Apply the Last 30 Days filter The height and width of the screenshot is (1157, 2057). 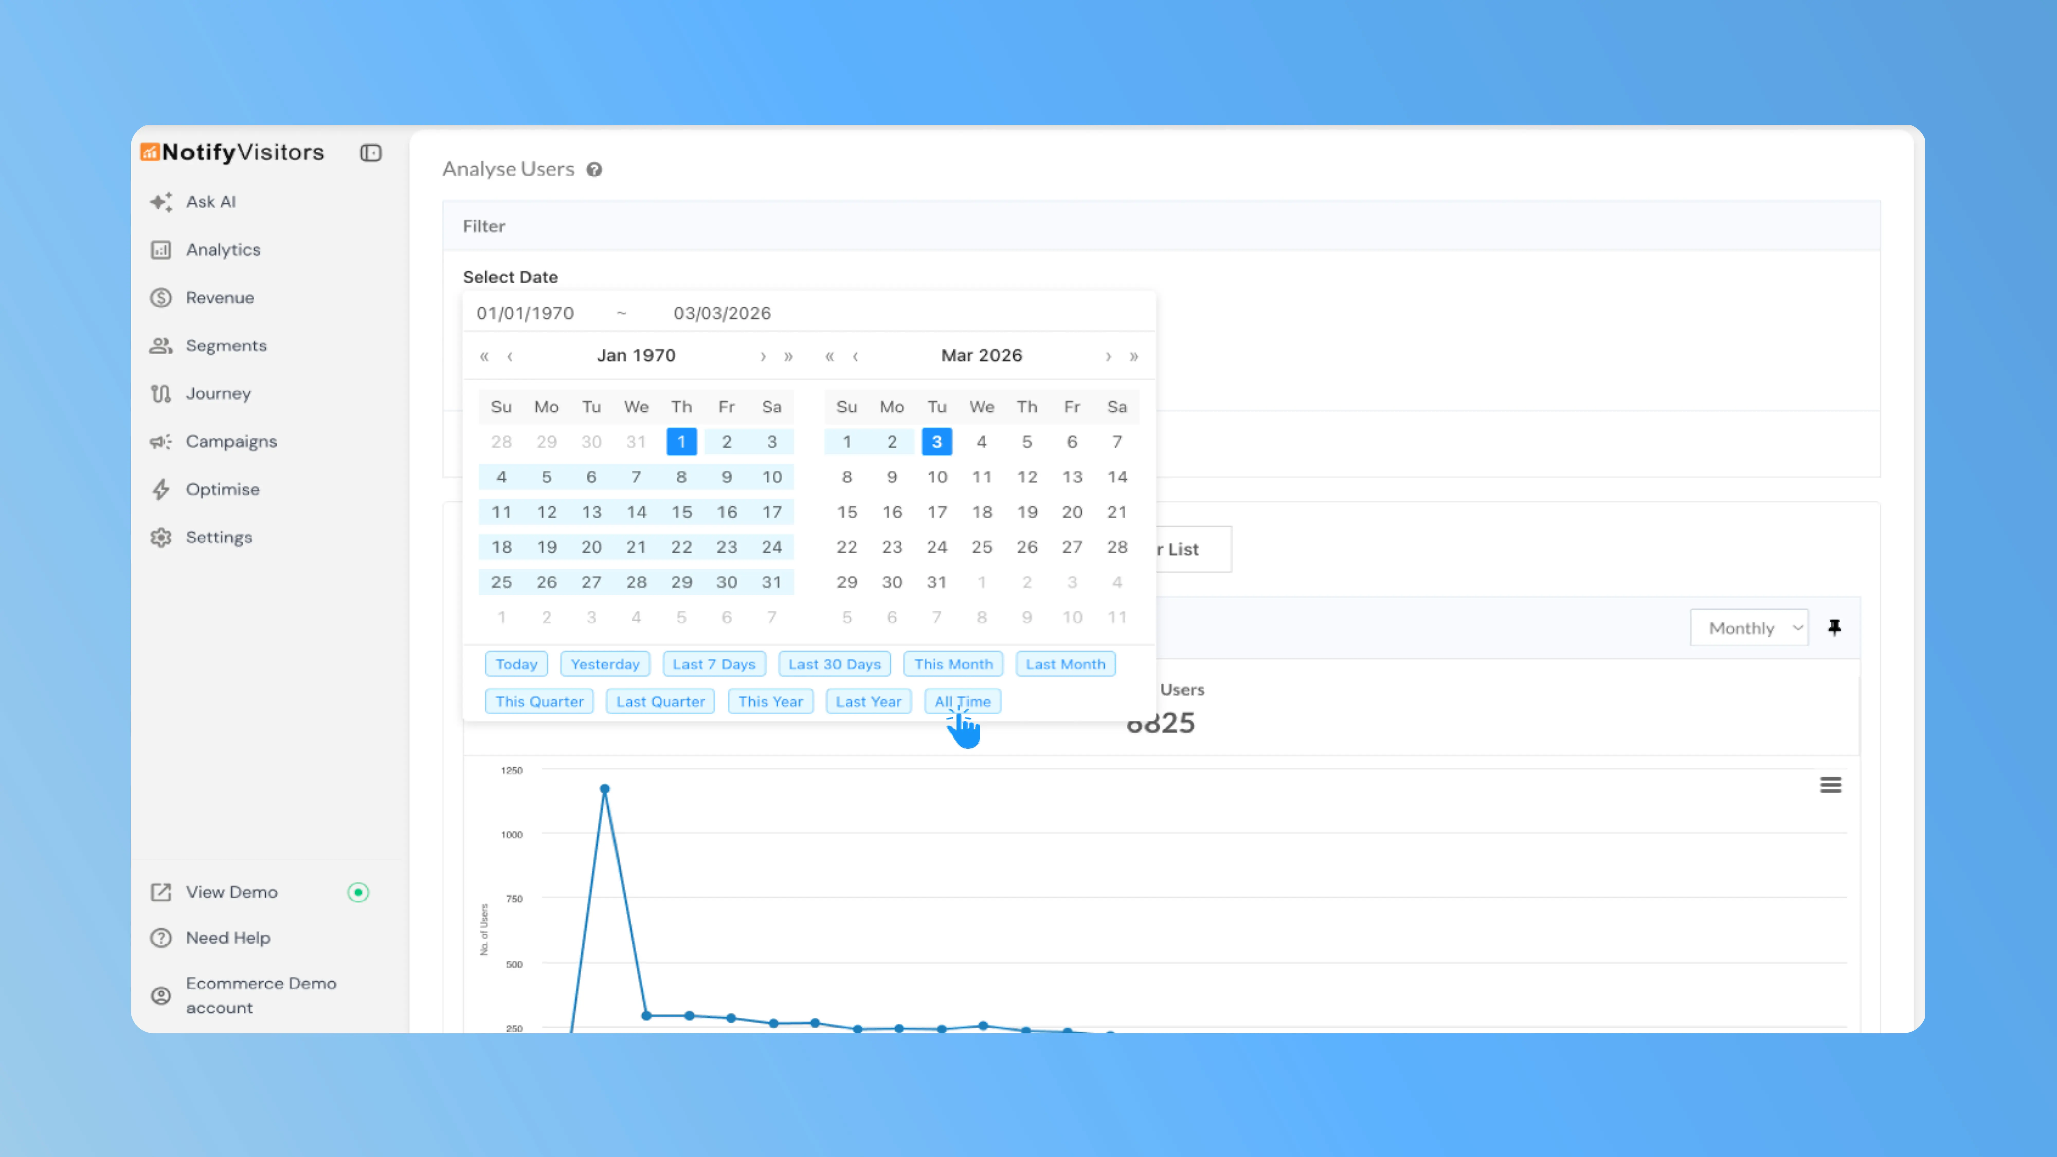[834, 664]
